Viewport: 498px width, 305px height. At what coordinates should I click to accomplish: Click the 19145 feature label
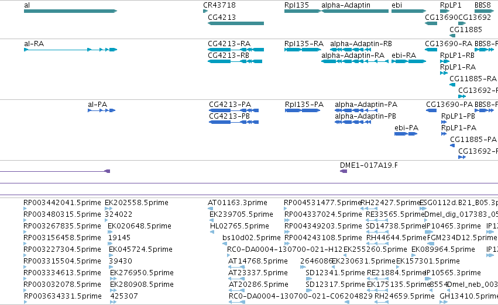[119, 237]
